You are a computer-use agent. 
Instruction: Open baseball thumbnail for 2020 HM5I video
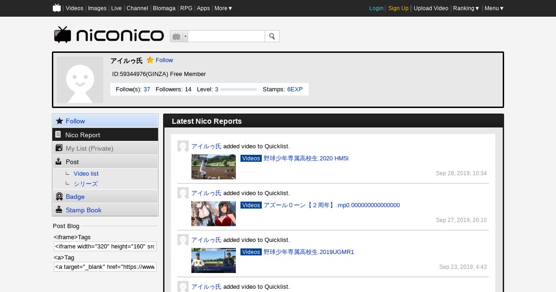tap(214, 167)
